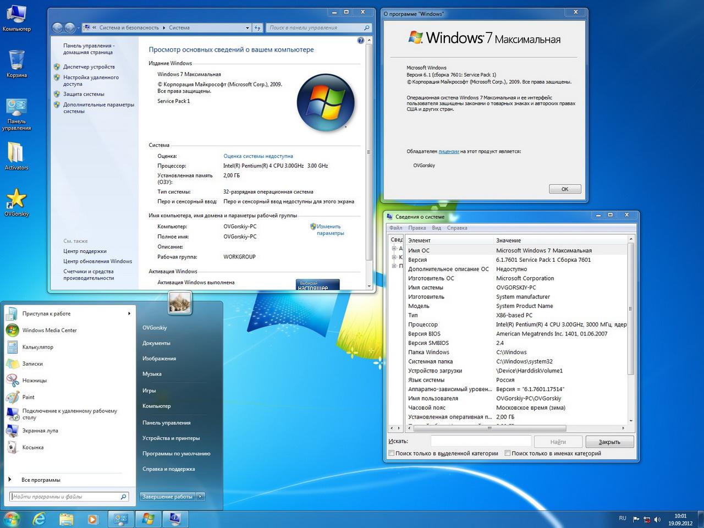Viewport: 704px width, 528px height.
Task: Open the Диспетчер устройств link
Action: coord(89,67)
